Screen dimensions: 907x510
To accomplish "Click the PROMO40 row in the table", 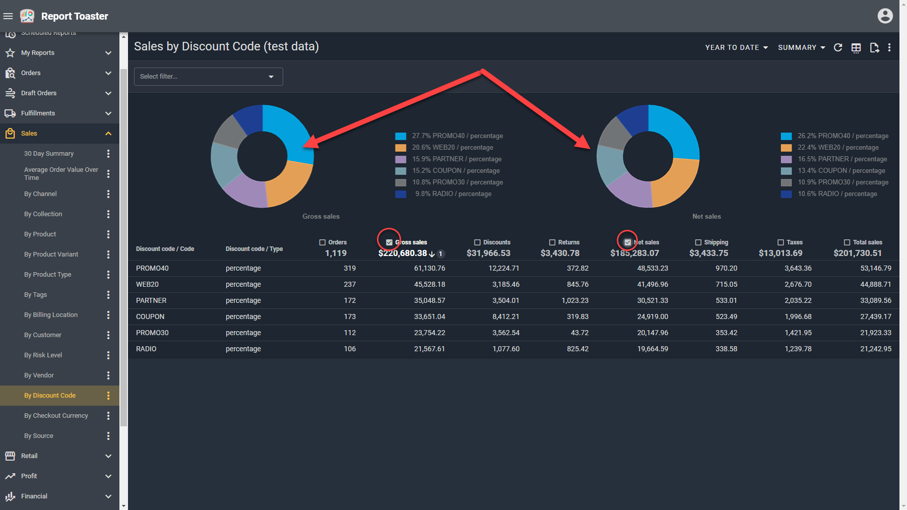I will [x=152, y=269].
